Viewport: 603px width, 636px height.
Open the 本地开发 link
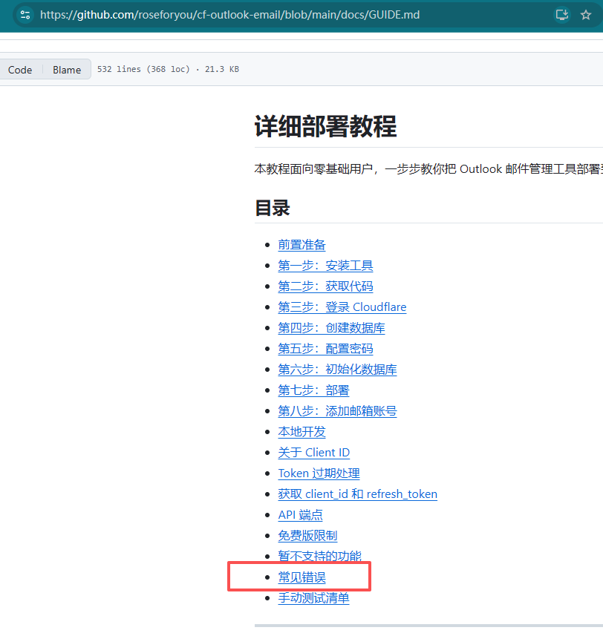click(x=301, y=432)
